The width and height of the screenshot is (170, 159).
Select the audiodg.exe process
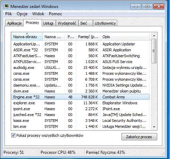[x=80, y=68]
